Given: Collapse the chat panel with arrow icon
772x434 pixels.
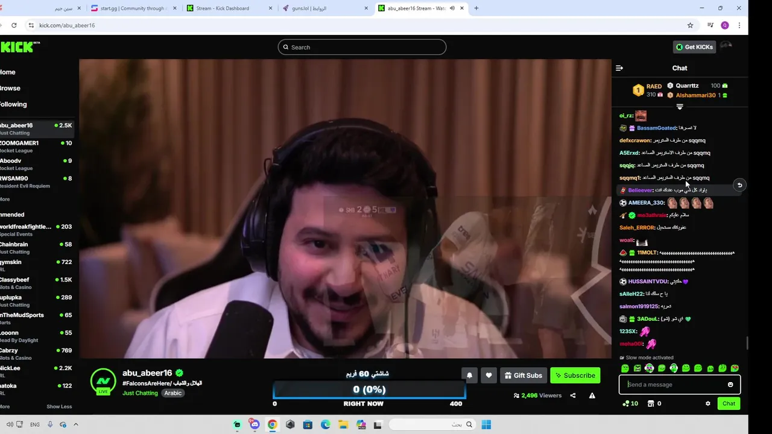Looking at the screenshot, I should 619,68.
